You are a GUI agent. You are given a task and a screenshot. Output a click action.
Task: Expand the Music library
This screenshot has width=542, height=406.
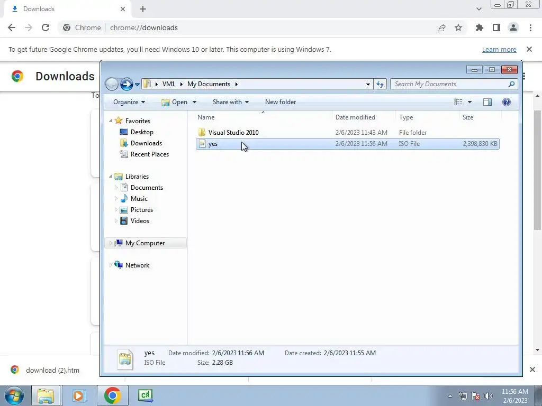click(116, 199)
